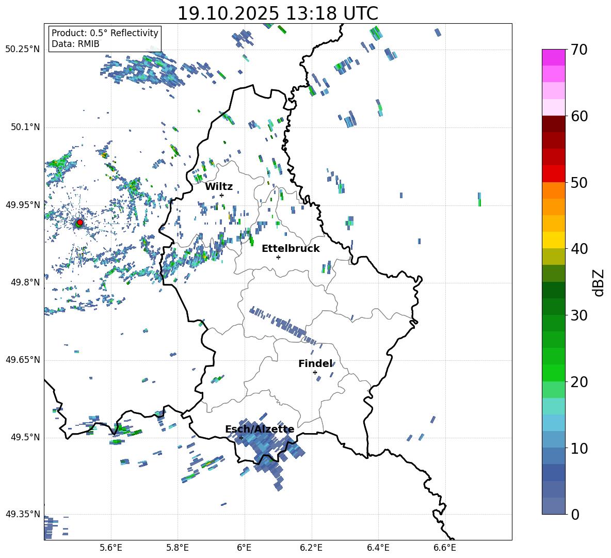611x558 pixels.
Task: Click the 10 value on the colorbar
Action: pos(578,448)
